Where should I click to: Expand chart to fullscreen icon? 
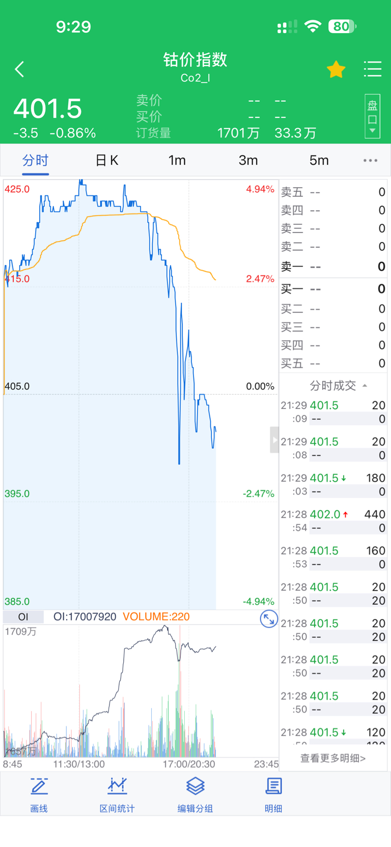(268, 619)
